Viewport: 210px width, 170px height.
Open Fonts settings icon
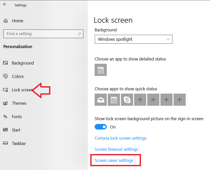point(6,116)
